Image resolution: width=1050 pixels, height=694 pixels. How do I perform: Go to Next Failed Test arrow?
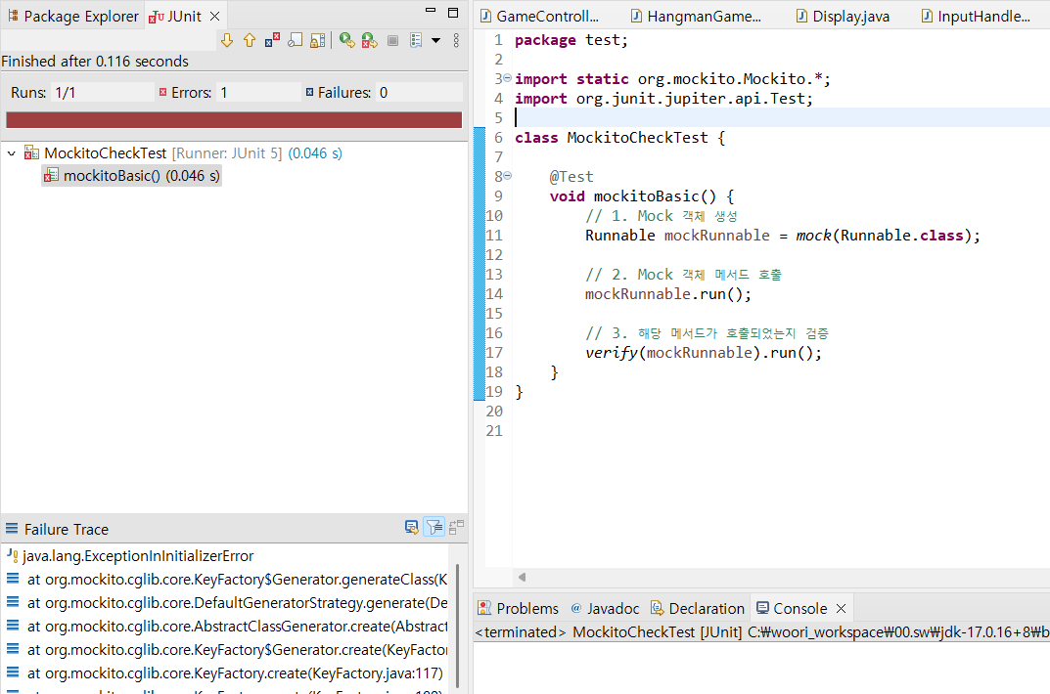click(x=227, y=40)
